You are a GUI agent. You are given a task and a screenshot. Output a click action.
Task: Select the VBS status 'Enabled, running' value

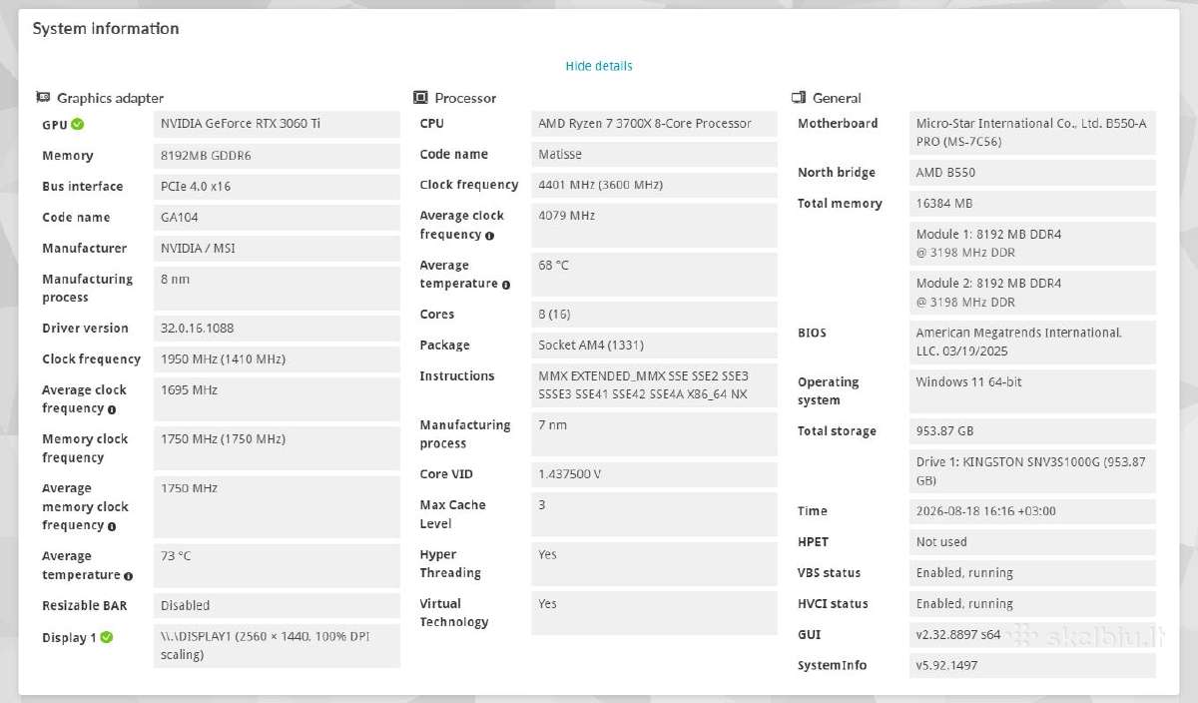tap(1032, 572)
